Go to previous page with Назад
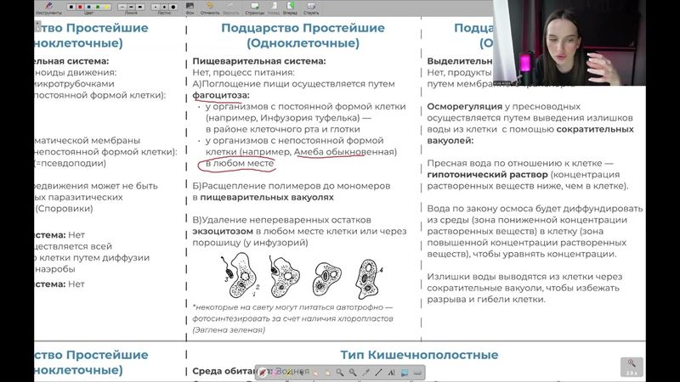680x382 pixels. coord(274,8)
